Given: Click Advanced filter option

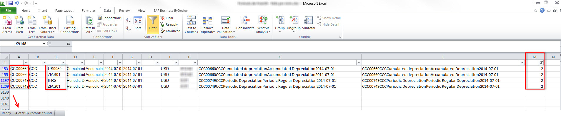Looking at the screenshot, I should click(170, 31).
